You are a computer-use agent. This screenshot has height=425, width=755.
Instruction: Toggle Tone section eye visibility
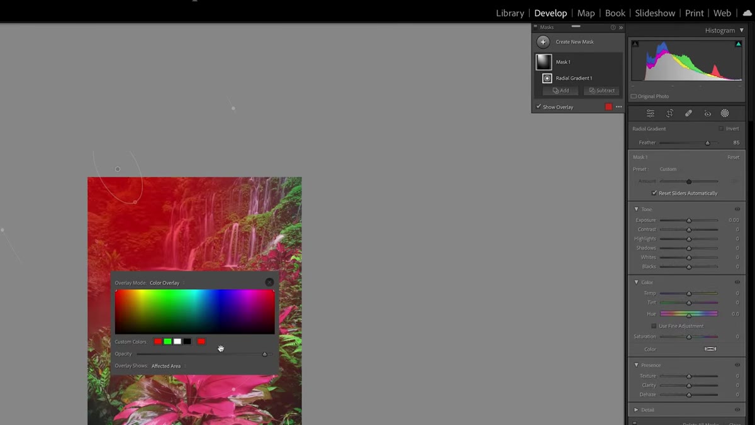pyautogui.click(x=737, y=209)
